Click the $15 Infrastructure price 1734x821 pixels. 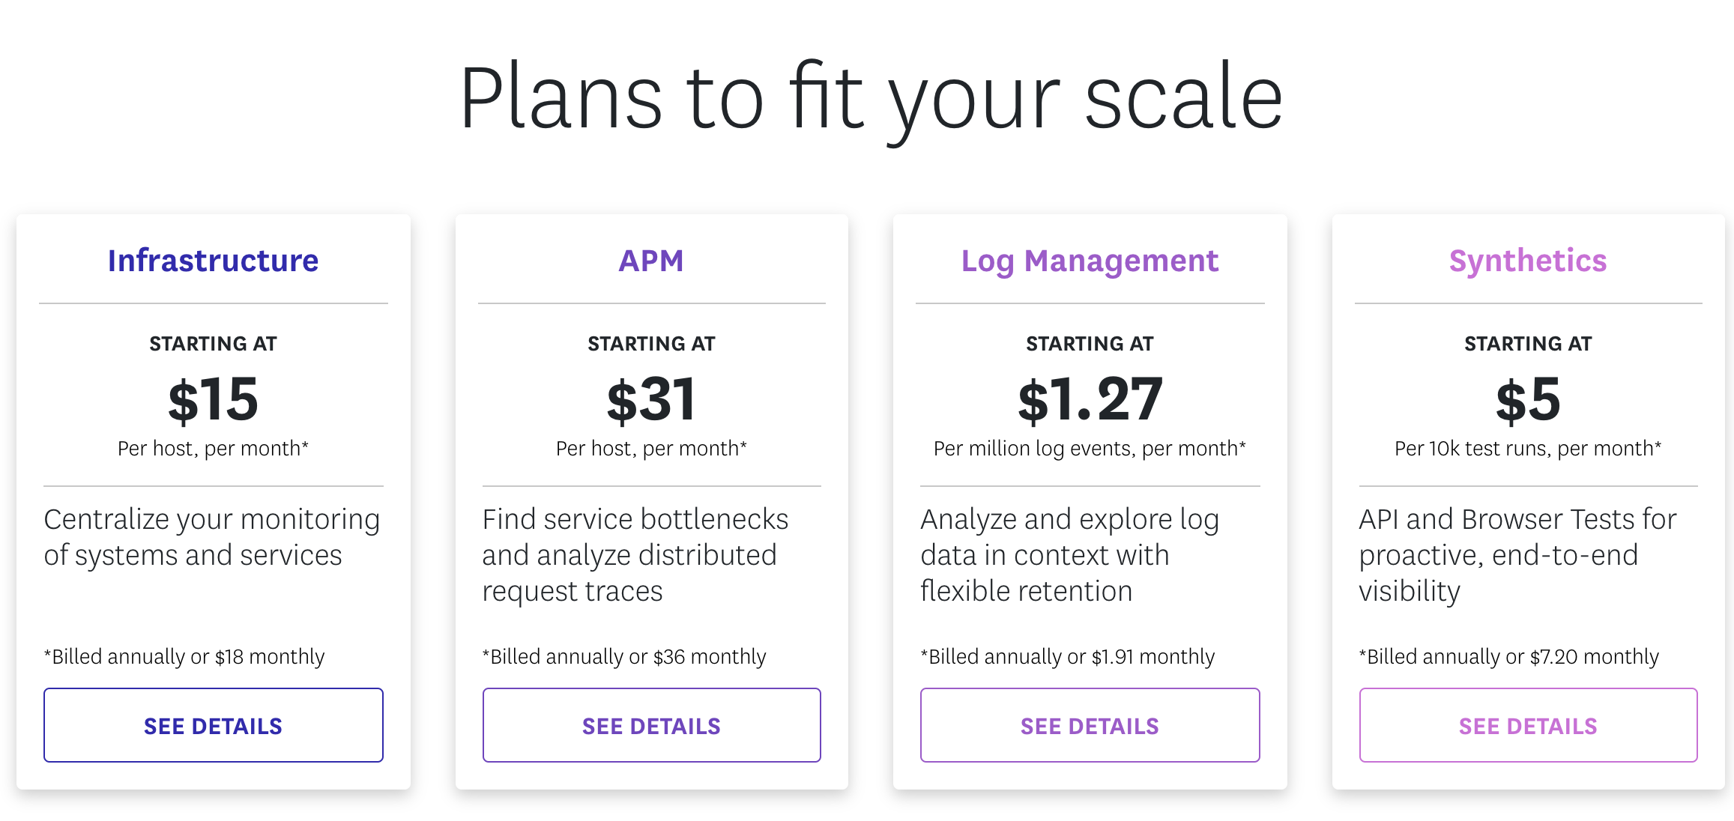pos(214,399)
